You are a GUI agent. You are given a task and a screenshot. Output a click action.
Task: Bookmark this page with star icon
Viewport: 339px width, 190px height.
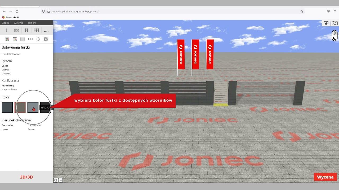pyautogui.click(x=302, y=11)
